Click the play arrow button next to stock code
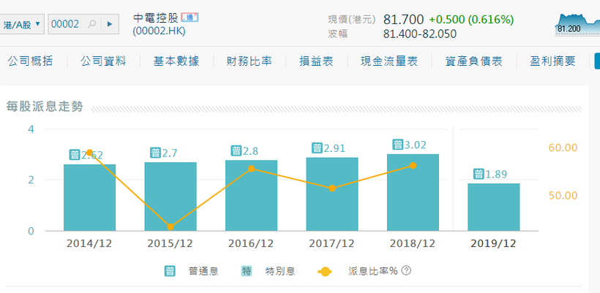The width and height of the screenshot is (600, 293). pos(110,24)
